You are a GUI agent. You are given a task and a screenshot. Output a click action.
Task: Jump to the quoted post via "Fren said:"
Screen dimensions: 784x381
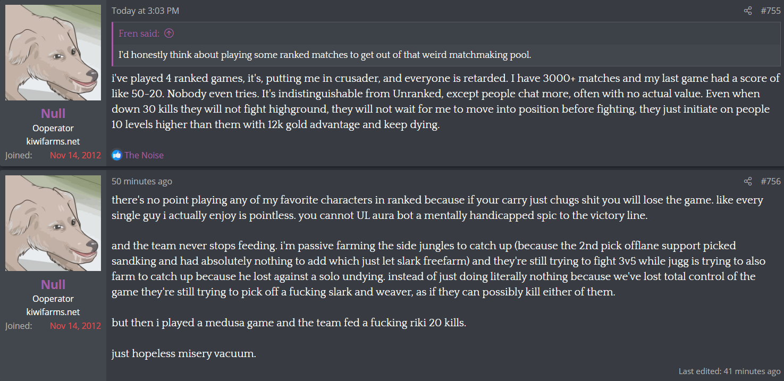click(139, 33)
